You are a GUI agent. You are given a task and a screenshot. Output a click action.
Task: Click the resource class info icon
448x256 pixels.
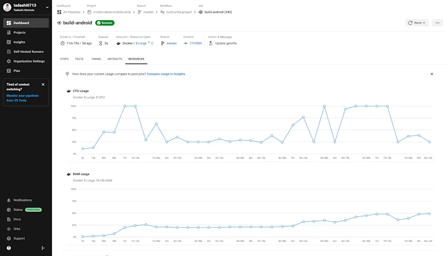pos(152,43)
